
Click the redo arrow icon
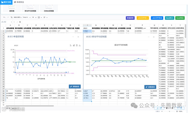click(8, 18)
